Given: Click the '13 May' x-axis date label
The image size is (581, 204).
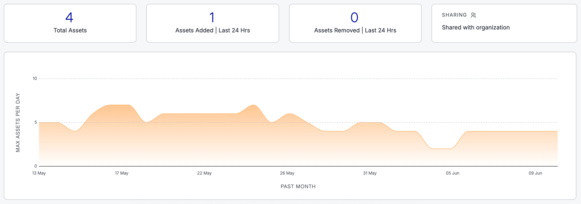Looking at the screenshot, I should point(39,173).
